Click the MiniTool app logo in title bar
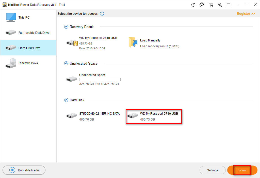The image size is (260, 178). click(5, 5)
